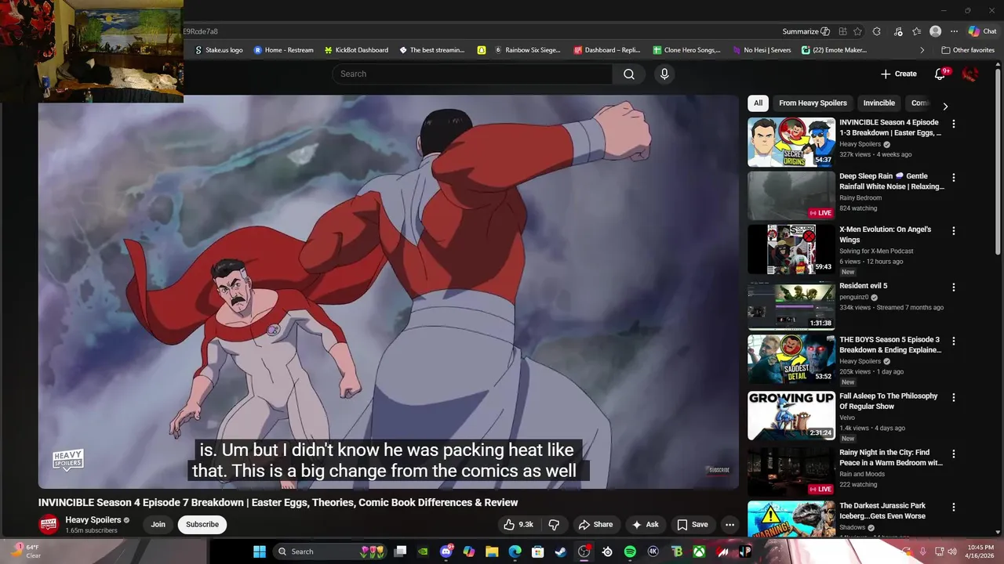The image size is (1004, 564).
Task: Save the video with Save button
Action: [x=693, y=525]
